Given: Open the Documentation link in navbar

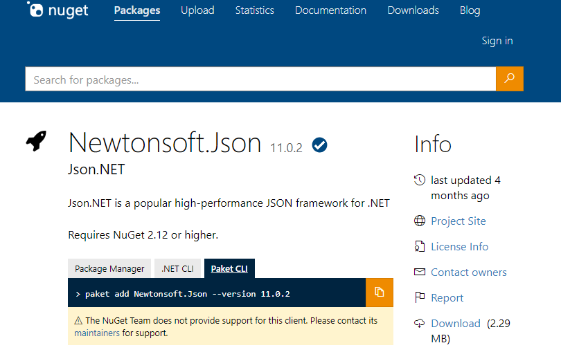Looking at the screenshot, I should coord(330,10).
